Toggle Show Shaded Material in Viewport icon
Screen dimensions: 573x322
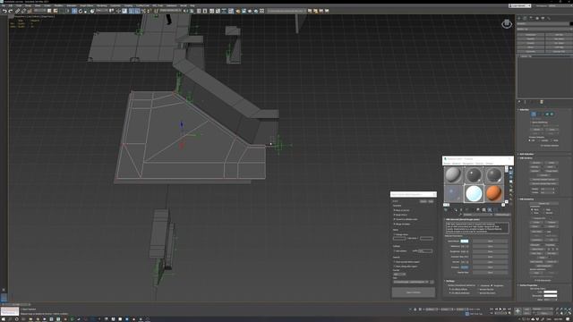tap(490, 209)
